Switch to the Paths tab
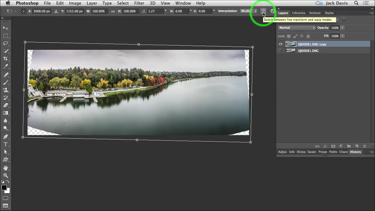Image resolution: width=375 pixels, height=211 pixels. pyautogui.click(x=333, y=152)
